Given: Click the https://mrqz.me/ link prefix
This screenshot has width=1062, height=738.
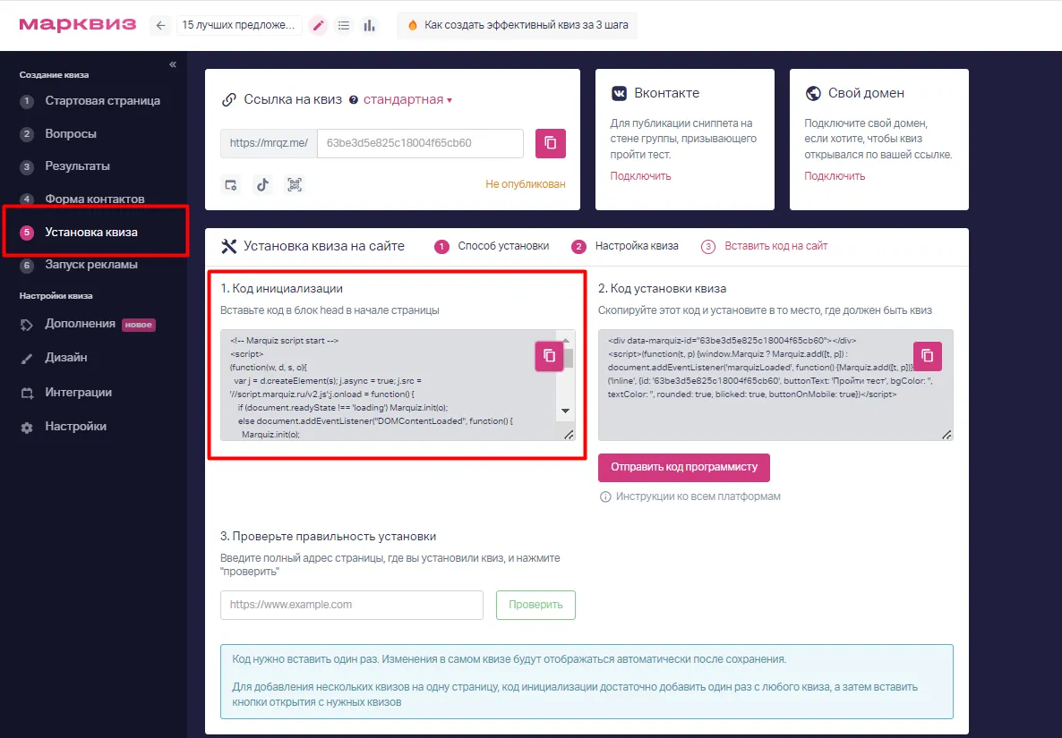Looking at the screenshot, I should (269, 143).
